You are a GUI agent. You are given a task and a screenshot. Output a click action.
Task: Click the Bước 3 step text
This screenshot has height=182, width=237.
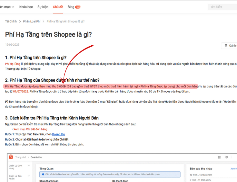point(44,144)
